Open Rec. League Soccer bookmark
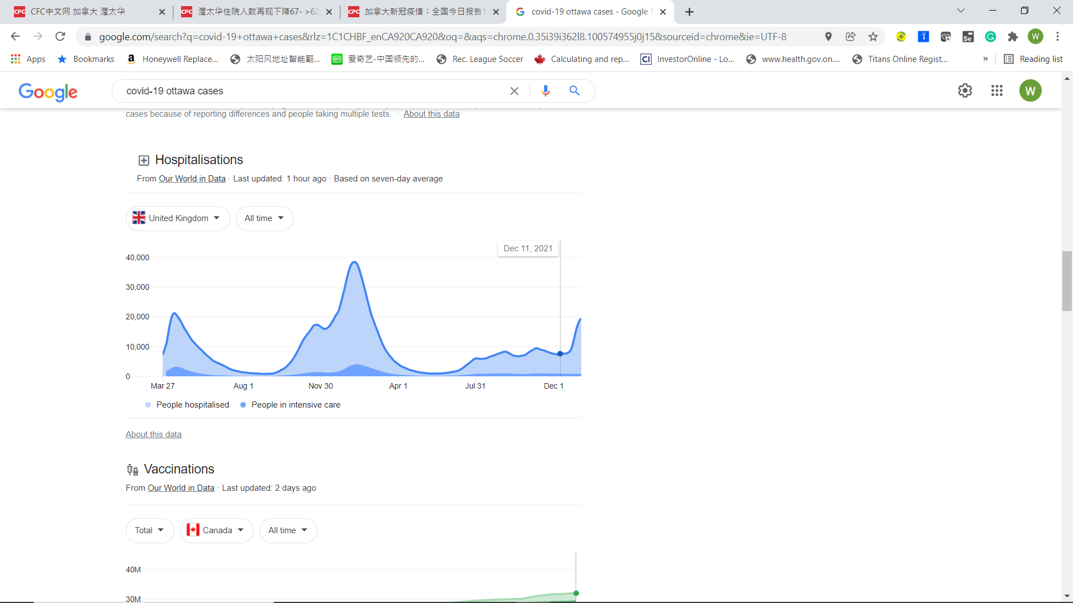 [480, 59]
